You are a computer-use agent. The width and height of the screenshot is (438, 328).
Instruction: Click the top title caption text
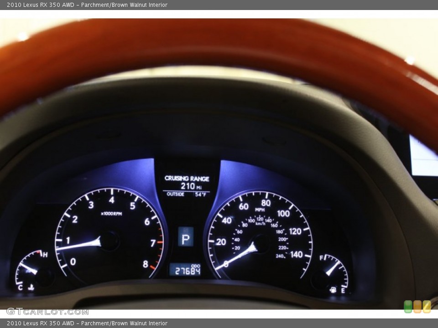(x=87, y=5)
